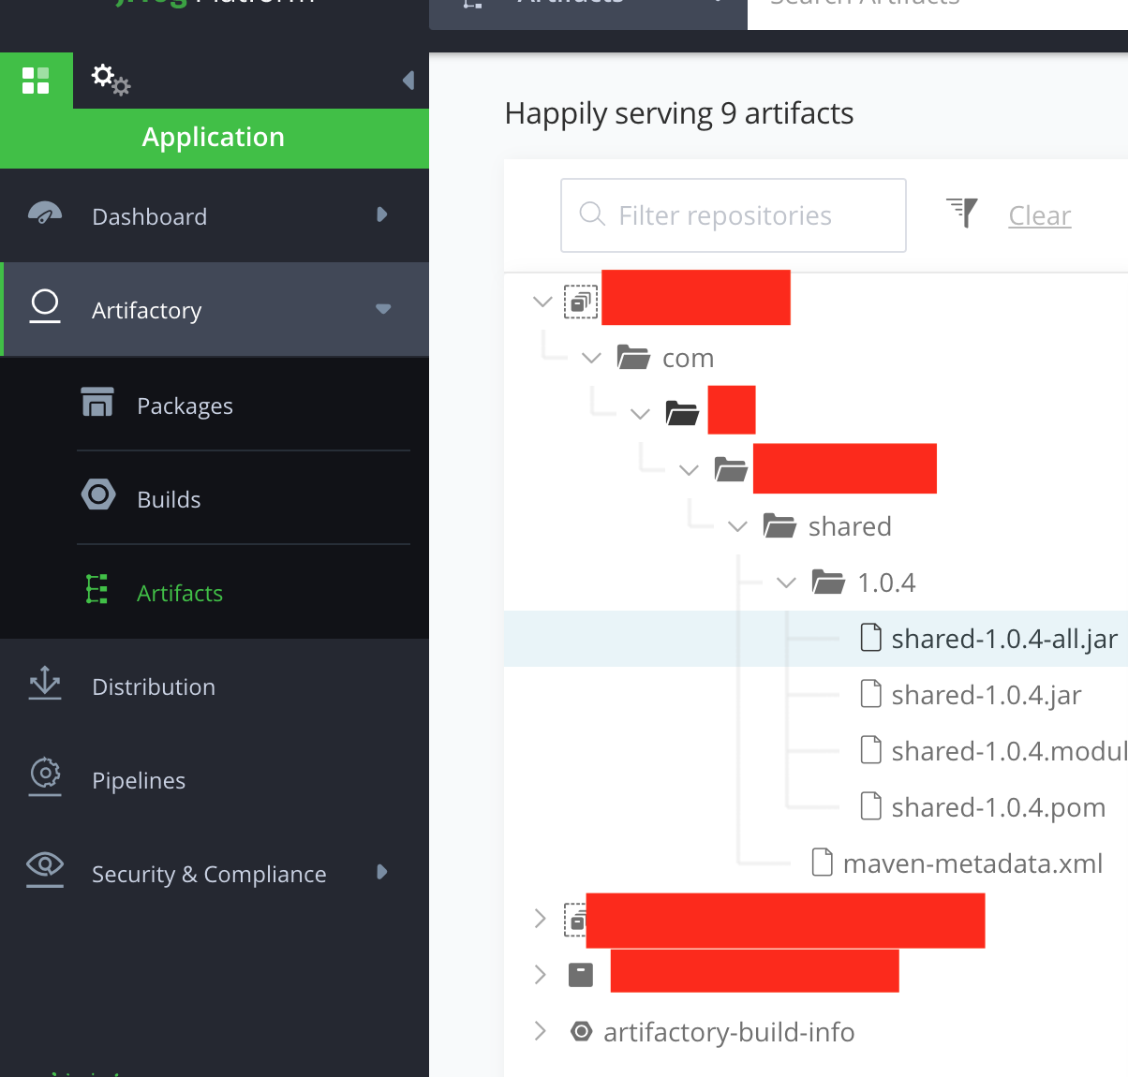Select the 1.0.4 version folder label
Image resolution: width=1128 pixels, height=1077 pixels.
point(886,583)
